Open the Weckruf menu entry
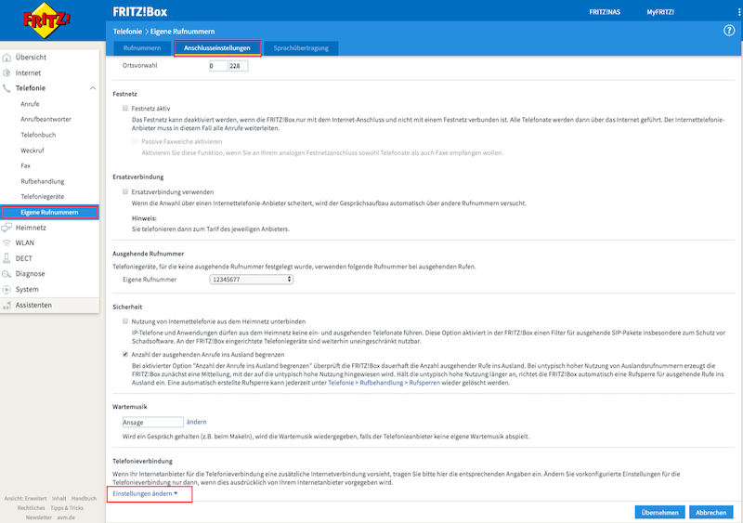The image size is (743, 523). [x=33, y=150]
